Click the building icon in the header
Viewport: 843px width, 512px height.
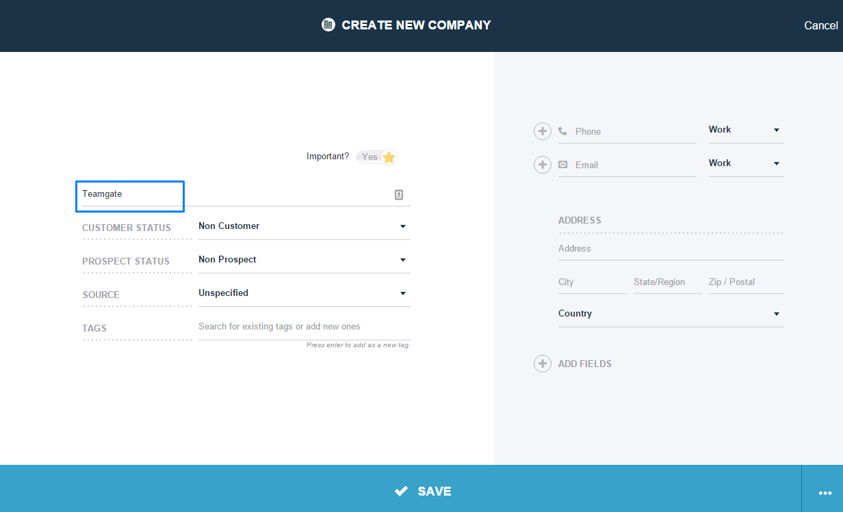click(x=328, y=25)
